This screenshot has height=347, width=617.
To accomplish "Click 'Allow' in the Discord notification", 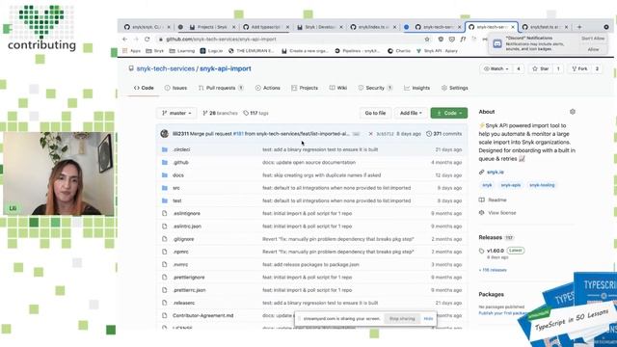I will (x=593, y=49).
